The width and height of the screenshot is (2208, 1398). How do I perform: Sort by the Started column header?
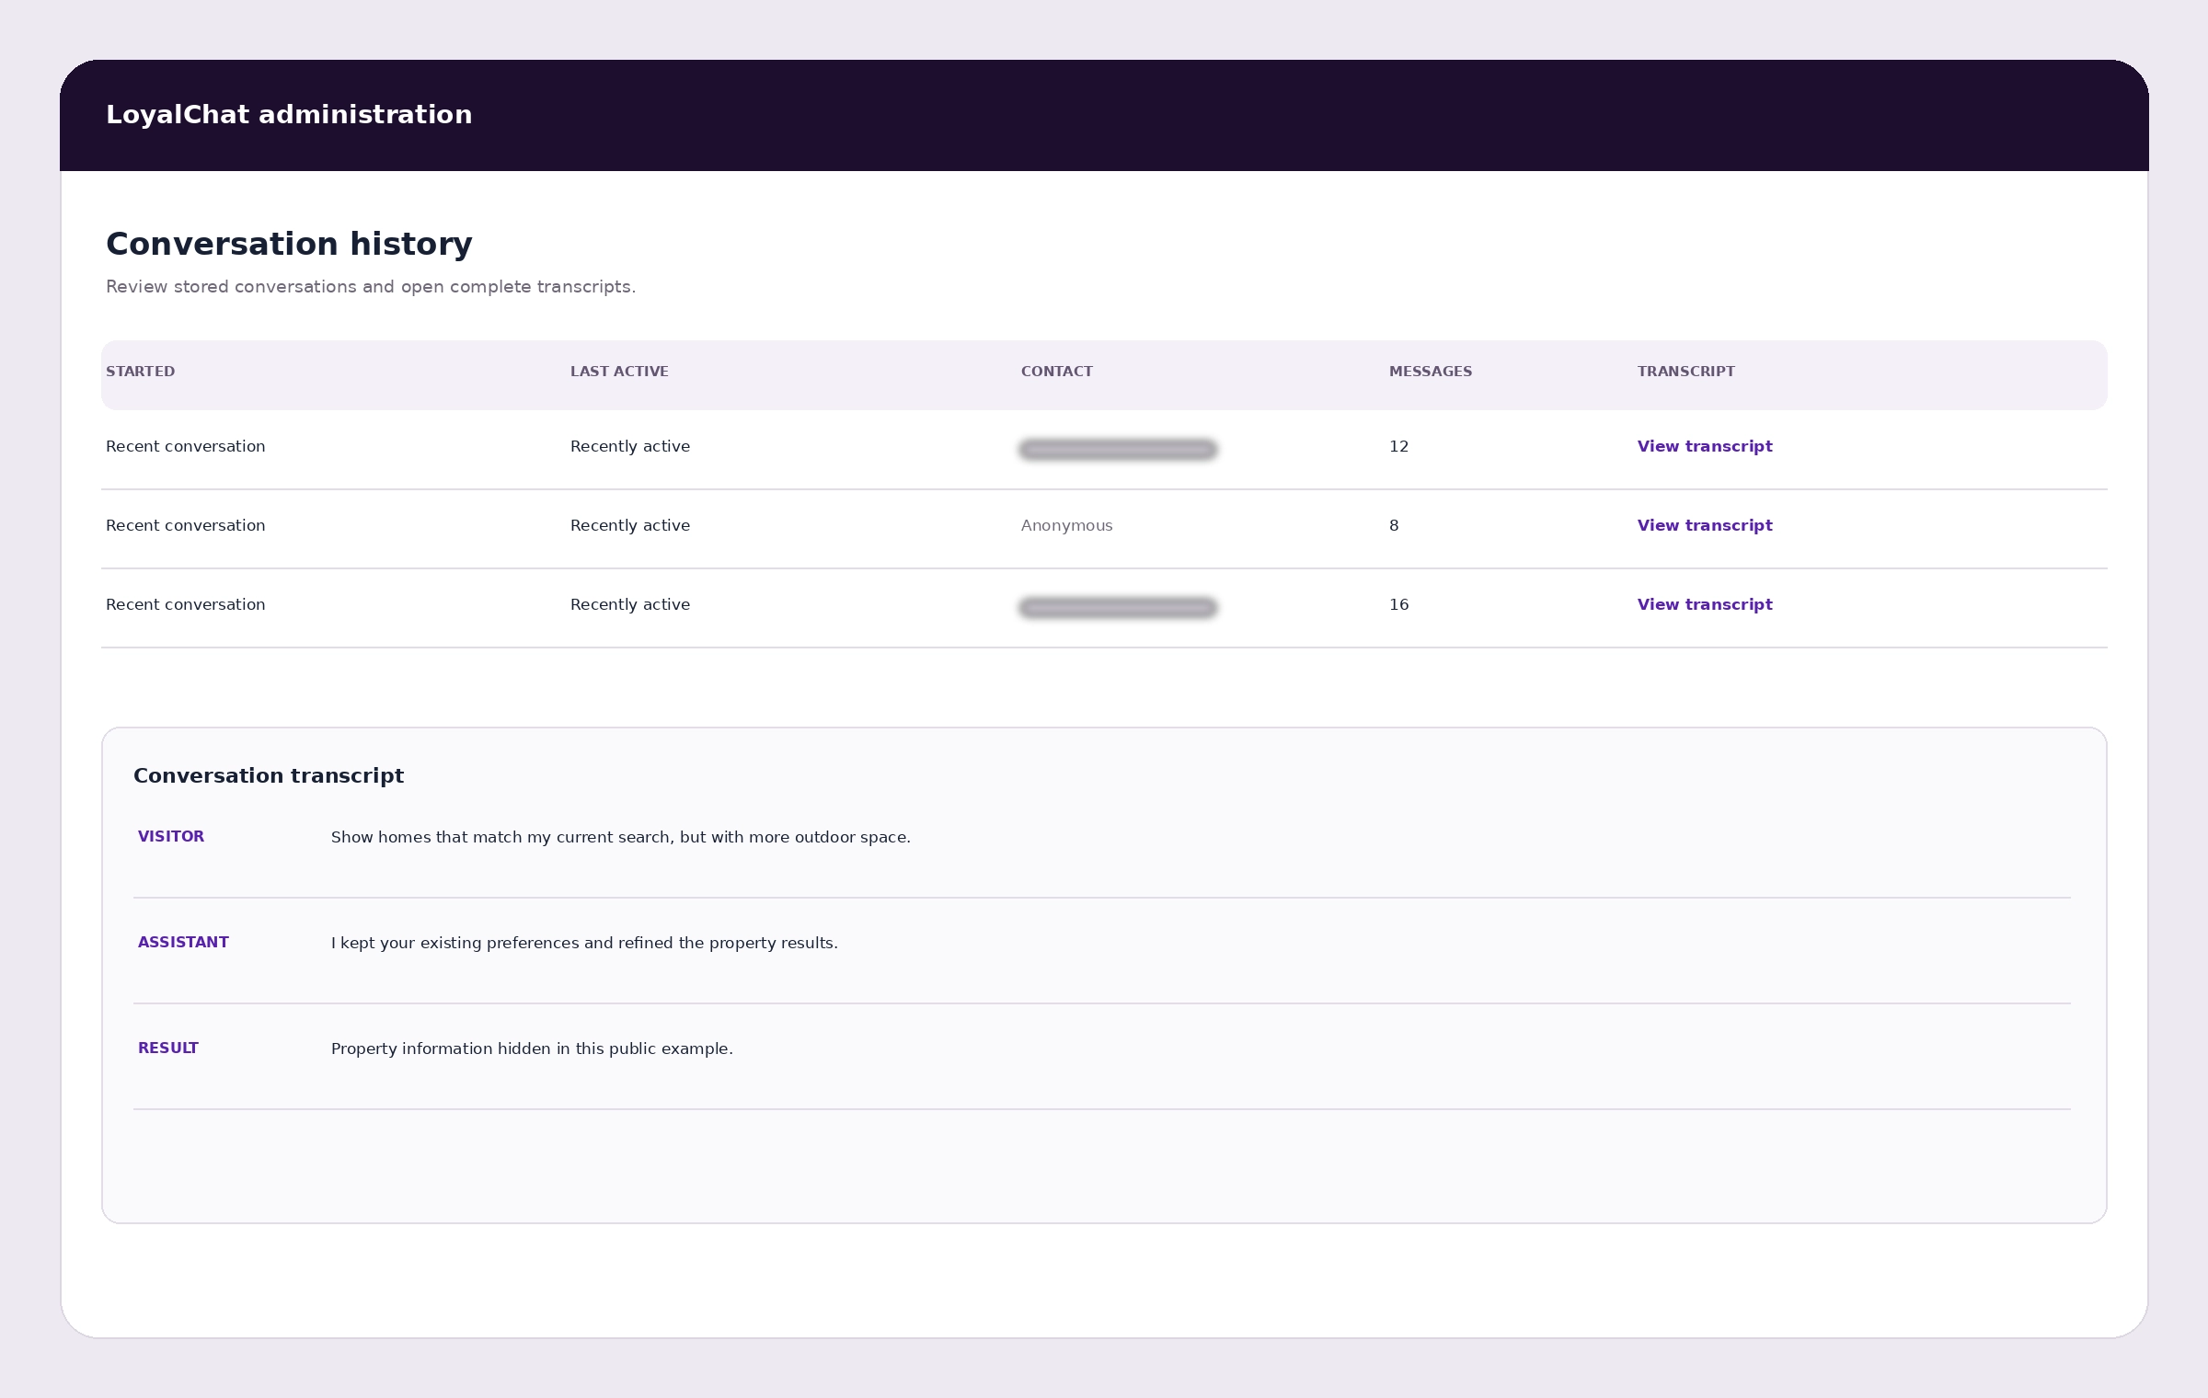pos(140,372)
